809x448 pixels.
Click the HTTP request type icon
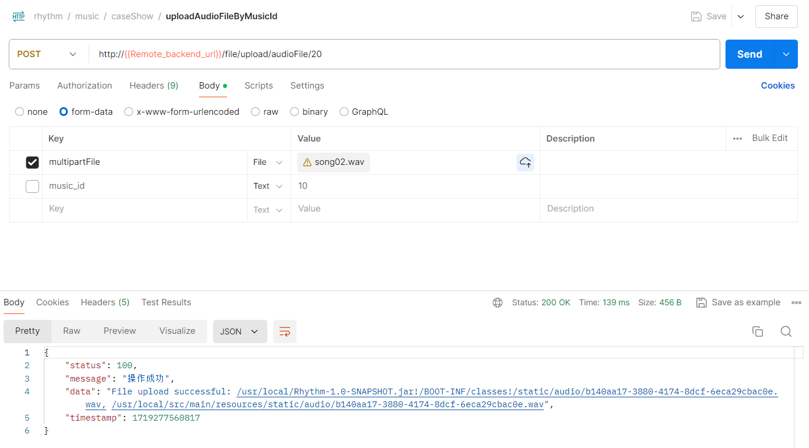click(x=19, y=16)
